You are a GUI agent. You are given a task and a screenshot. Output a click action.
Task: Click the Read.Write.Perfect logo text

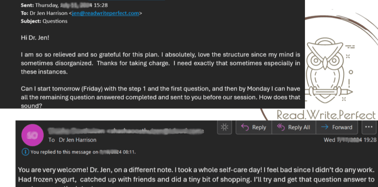coord(326,114)
